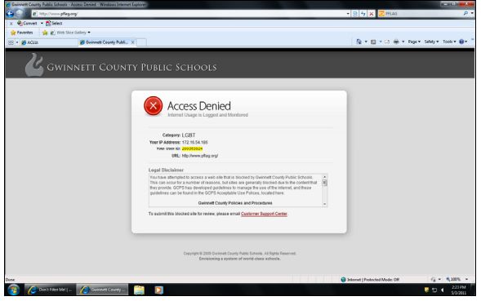Click the red Stop loading X icon
Image resolution: width=481 pixels, height=301 pixels.
[372, 14]
